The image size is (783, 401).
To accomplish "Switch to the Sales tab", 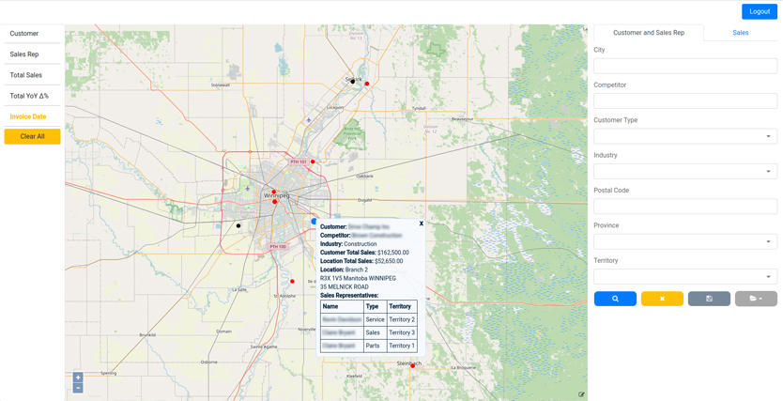I will pos(740,33).
